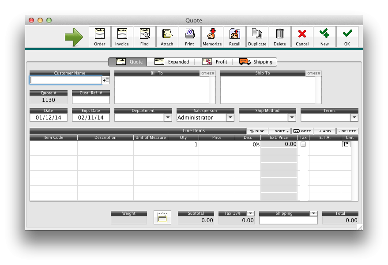Click the GOTO line item button
388x265 pixels.
[302, 131]
